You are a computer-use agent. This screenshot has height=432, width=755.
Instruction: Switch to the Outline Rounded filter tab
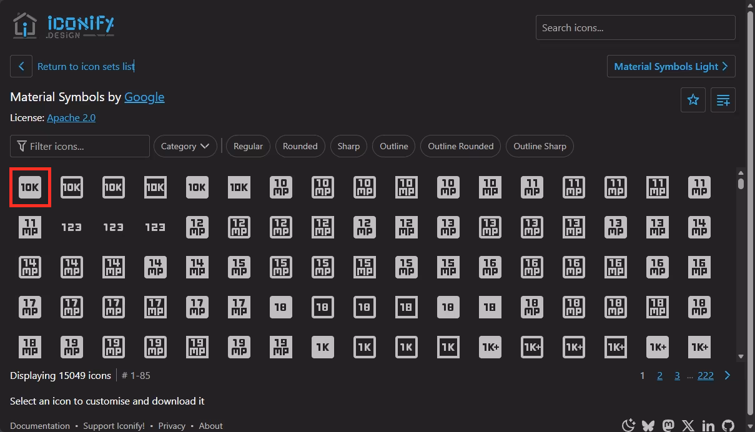coord(460,145)
